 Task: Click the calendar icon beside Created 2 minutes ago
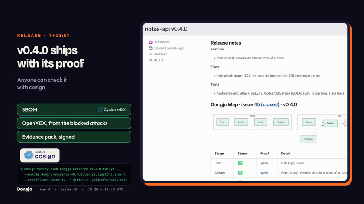(150, 48)
